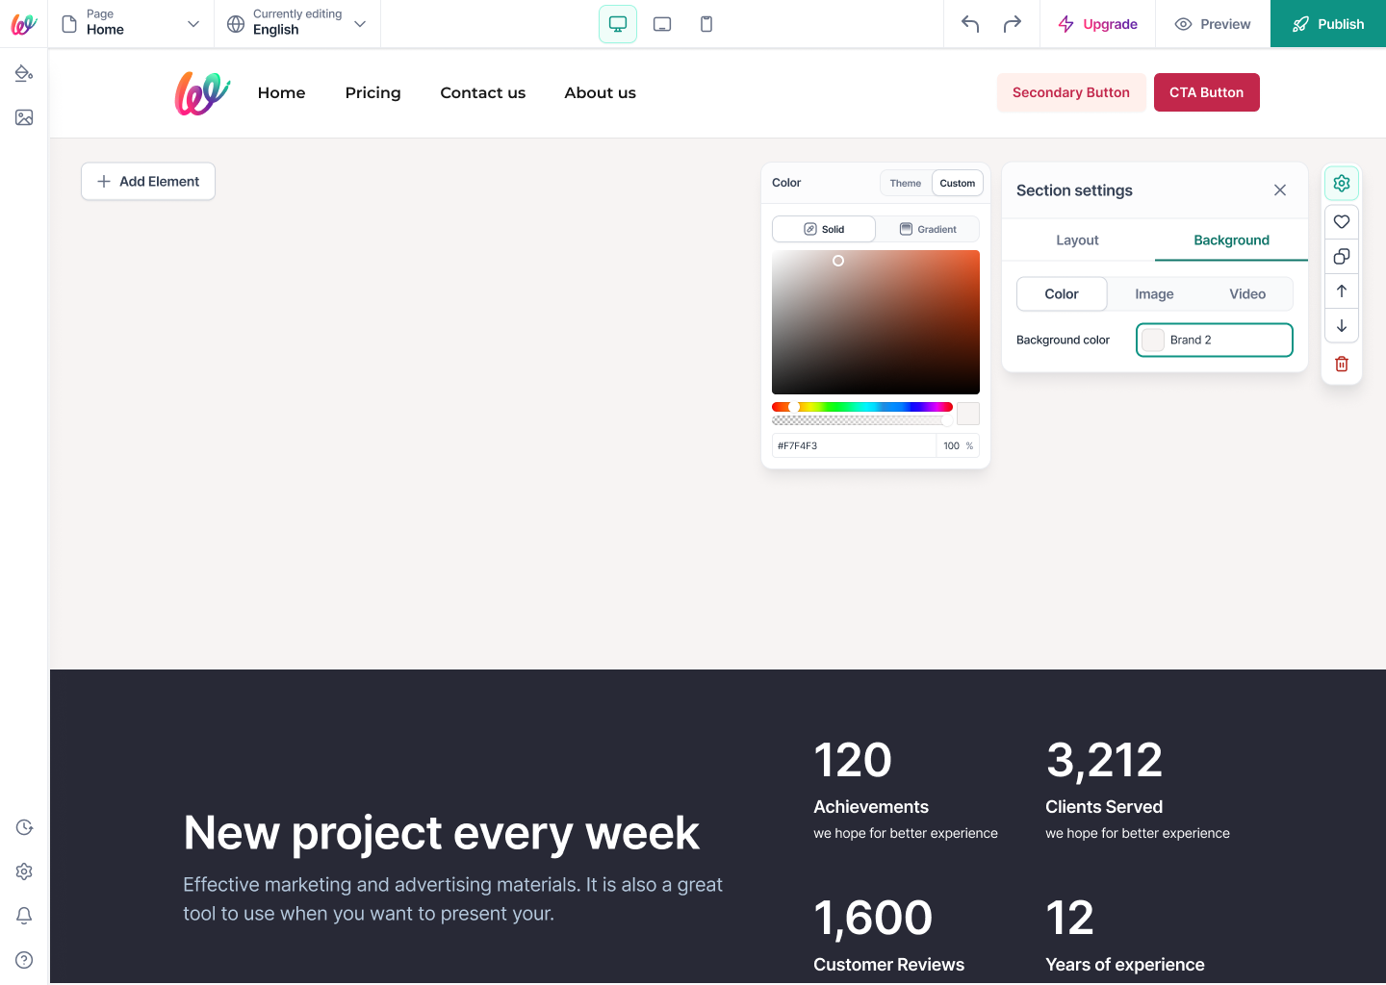Click the current color preview swatch
This screenshot has width=1386, height=985.
[968, 414]
